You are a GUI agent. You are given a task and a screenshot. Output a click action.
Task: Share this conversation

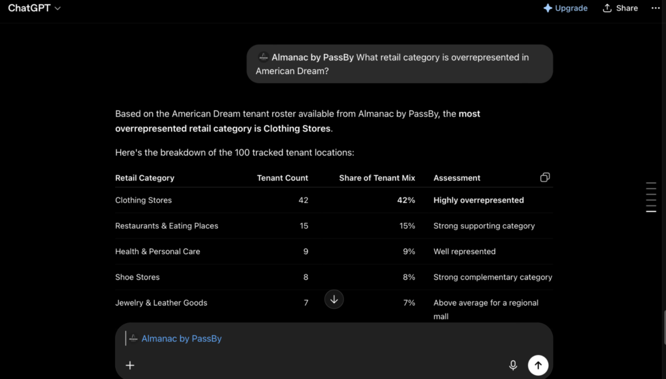[620, 8]
